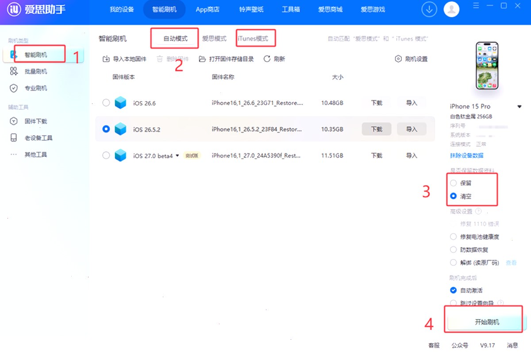Click the 批量刷机 sidebar icon
This screenshot has width=531, height=352.
[x=14, y=71]
